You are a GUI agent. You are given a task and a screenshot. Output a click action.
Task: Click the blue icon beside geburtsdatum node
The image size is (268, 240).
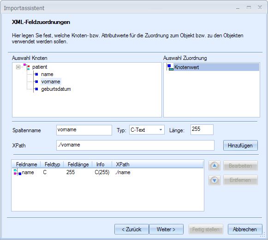click(x=36, y=89)
